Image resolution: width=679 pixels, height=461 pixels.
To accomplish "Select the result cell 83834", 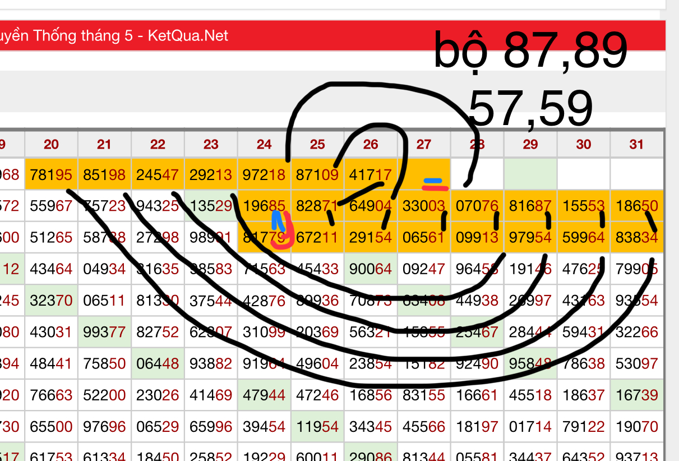I will 636,238.
